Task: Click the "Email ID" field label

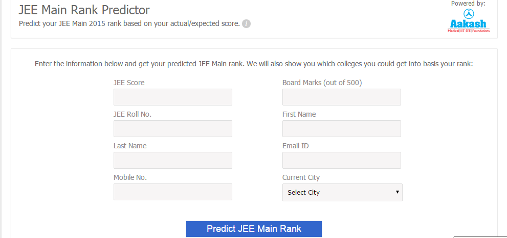Action: point(295,146)
